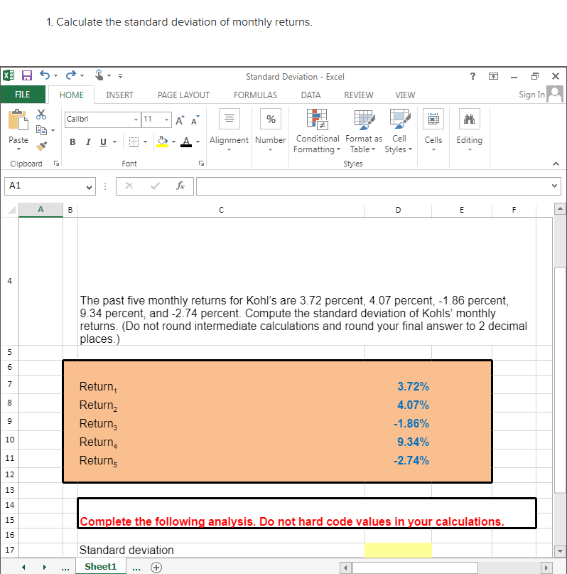Image resolution: width=567 pixels, height=574 pixels.
Task: Click the Conditional Formatting icon
Action: tap(317, 119)
